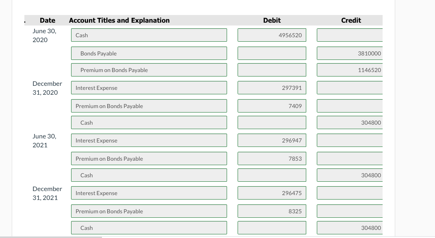Select the debit field containing 8325

click(x=271, y=211)
